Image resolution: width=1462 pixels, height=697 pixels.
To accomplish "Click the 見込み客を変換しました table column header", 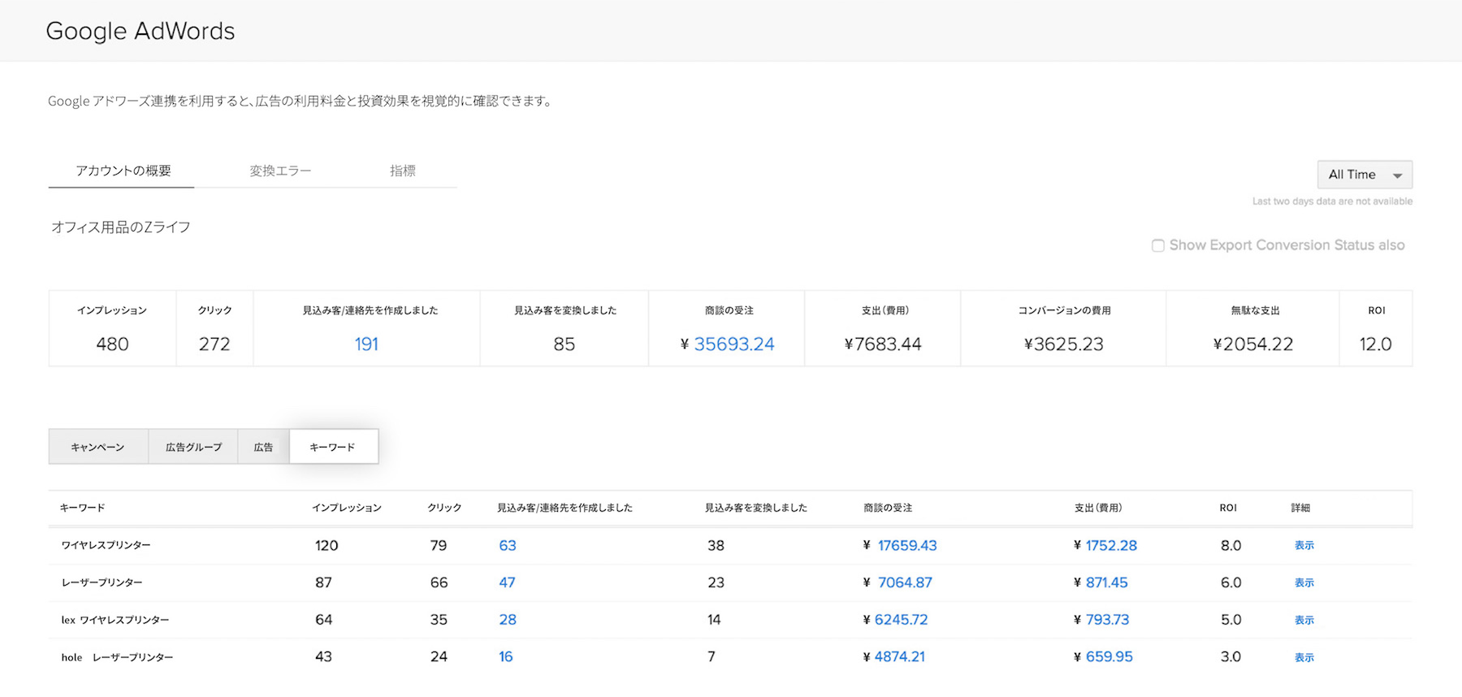I will [x=756, y=508].
